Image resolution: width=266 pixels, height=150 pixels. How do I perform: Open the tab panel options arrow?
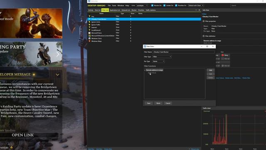pos(196,10)
